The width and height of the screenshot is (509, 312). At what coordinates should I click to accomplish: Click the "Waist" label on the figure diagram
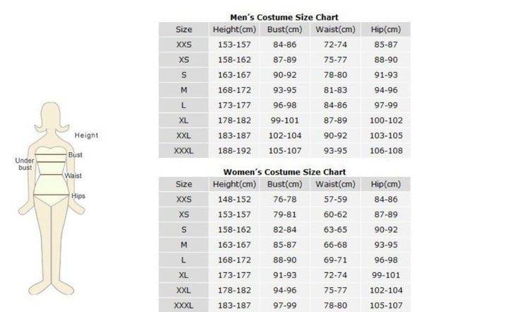coord(74,175)
